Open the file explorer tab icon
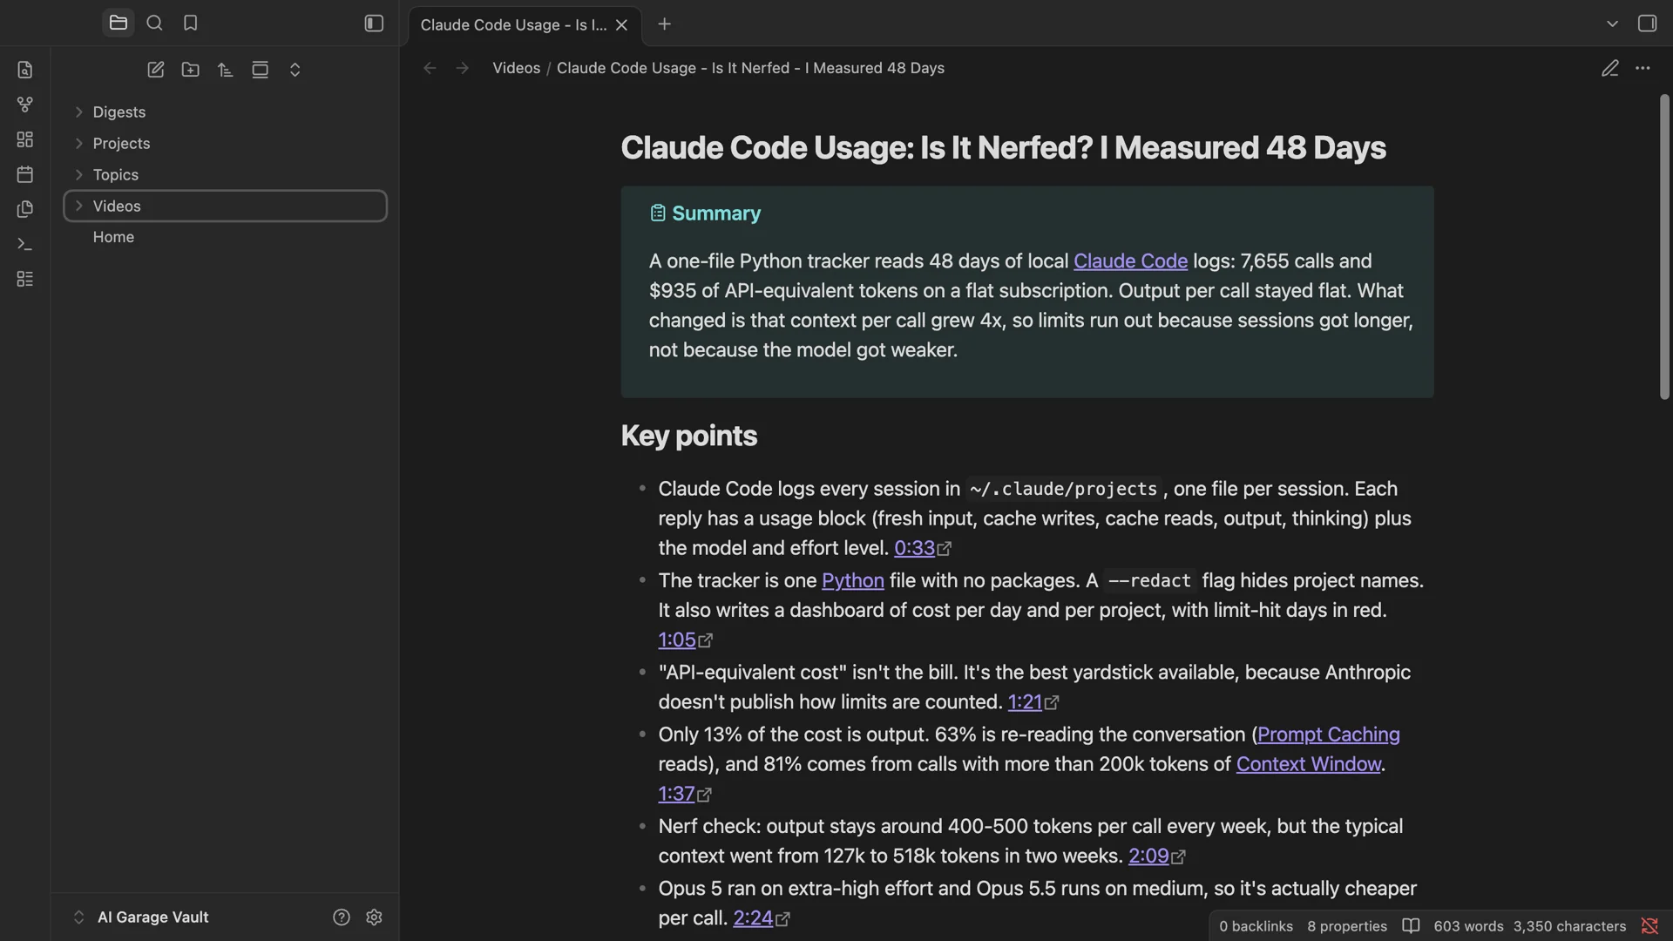Screen dimensions: 1673x941 [x=119, y=24]
